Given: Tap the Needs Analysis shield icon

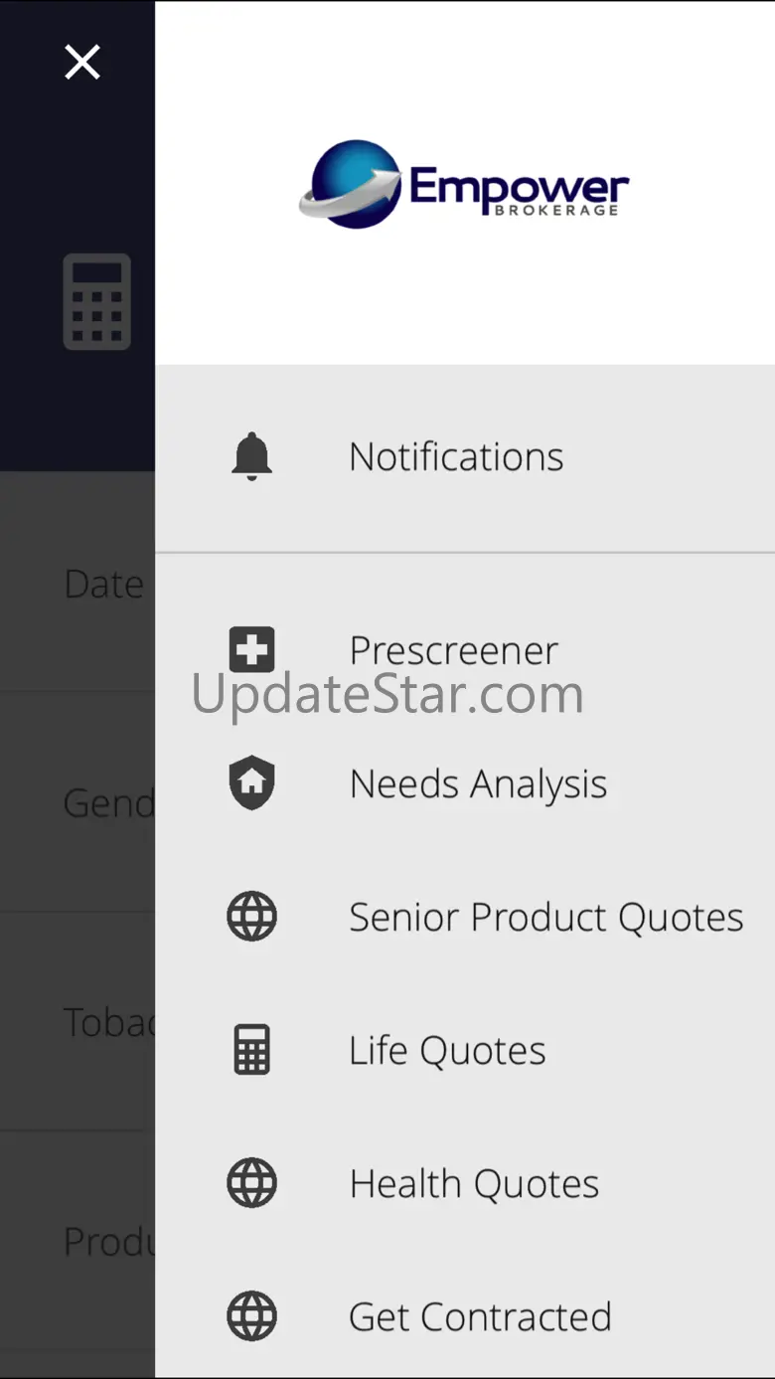Looking at the screenshot, I should (x=251, y=783).
